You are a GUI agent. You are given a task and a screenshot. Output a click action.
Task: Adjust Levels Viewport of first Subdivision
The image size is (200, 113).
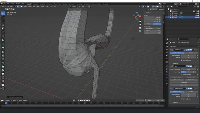point(188,55)
